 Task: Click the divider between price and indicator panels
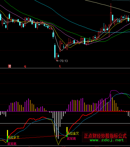point(65,68)
